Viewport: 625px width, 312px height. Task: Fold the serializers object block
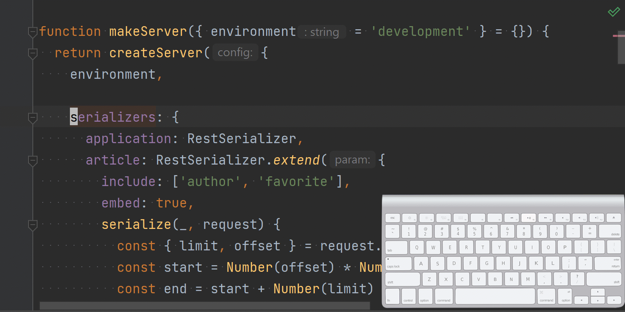coord(33,117)
